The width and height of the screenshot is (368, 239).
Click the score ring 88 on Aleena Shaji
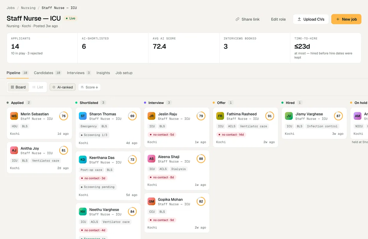(201, 159)
